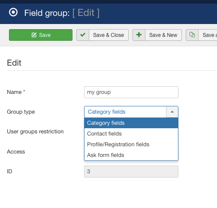Click the User groups restriction label
Screen dimensions: 217x208
[35, 132]
